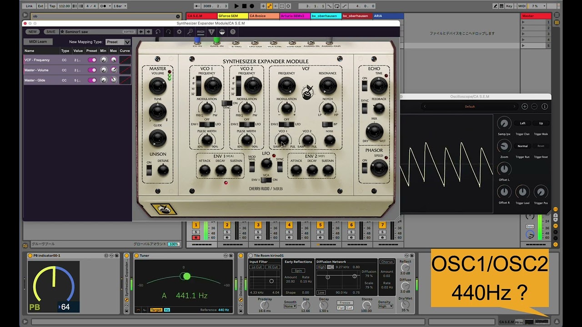Add preset with Oscilloscope plus icon
The height and width of the screenshot is (327, 582).
pyautogui.click(x=525, y=106)
